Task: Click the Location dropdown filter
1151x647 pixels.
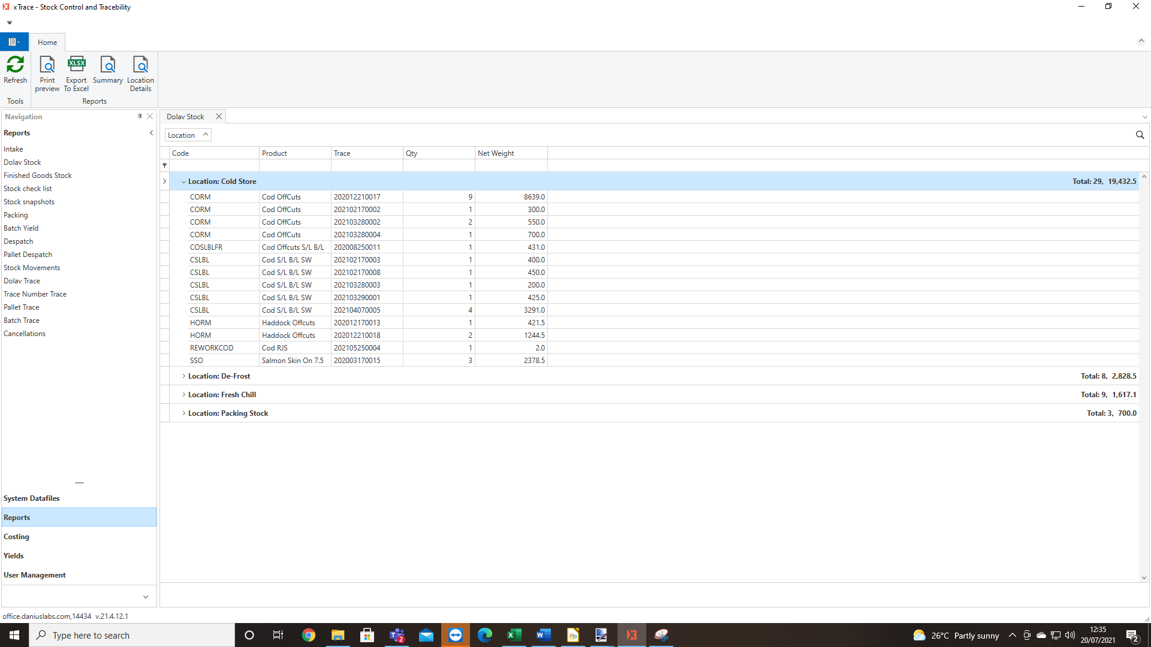Action: pos(188,135)
